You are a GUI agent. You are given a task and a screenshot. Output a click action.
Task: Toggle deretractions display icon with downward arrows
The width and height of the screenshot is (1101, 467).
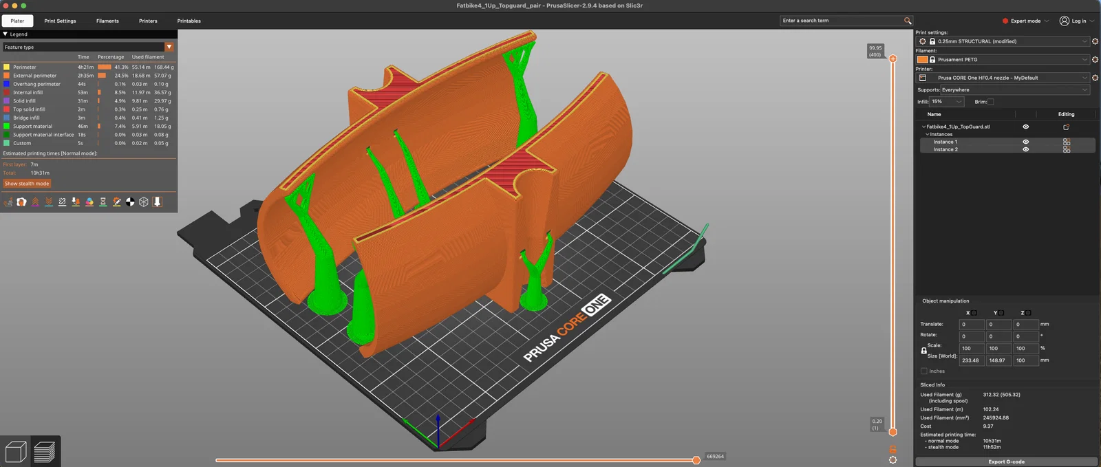pyautogui.click(x=49, y=202)
